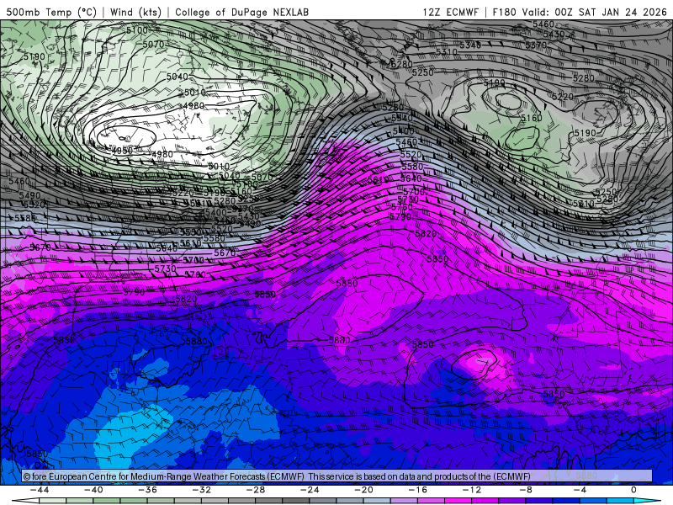Click the "F180 Valid: 00Z SAT JAN 24 2026" text
The width and height of the screenshot is (673, 505).
[580, 12]
